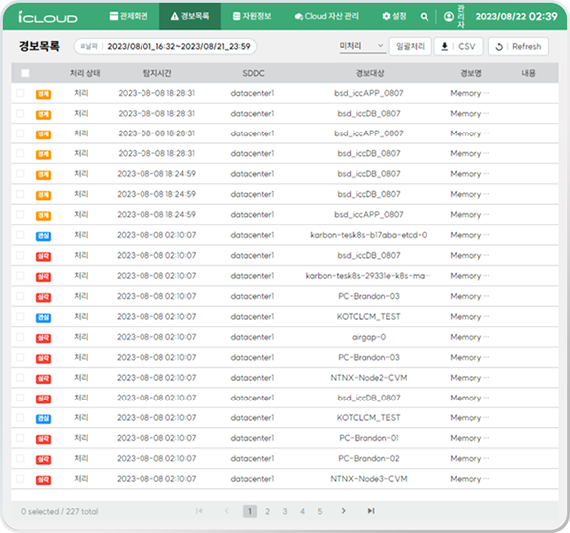Open settings gear menu 설정
Image resolution: width=570 pixels, height=533 pixels.
click(394, 16)
